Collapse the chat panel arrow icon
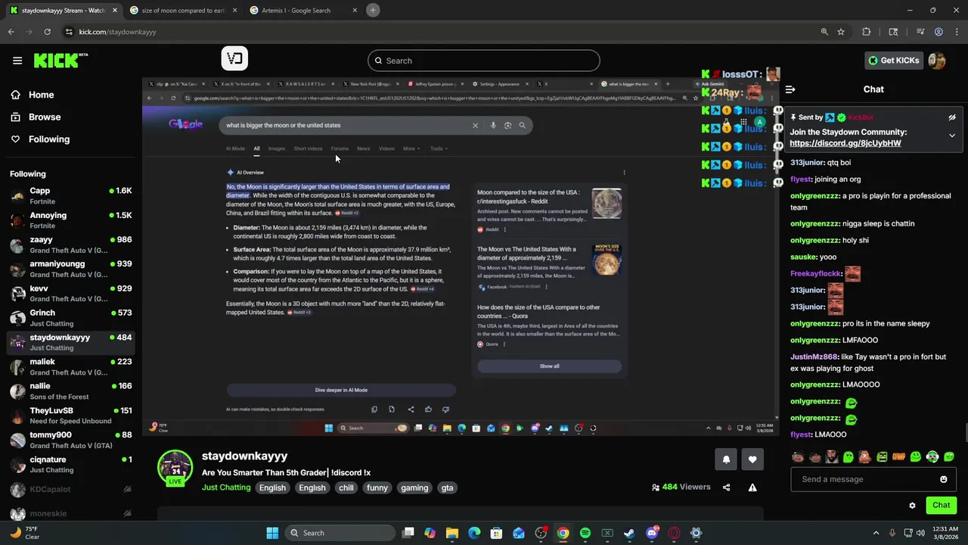This screenshot has width=968, height=545. [x=790, y=89]
